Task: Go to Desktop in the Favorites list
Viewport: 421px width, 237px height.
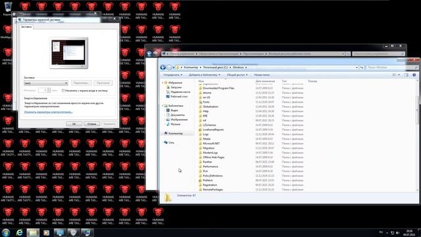Action: point(179,97)
